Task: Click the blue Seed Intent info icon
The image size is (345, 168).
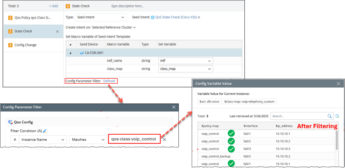Action: (153, 17)
